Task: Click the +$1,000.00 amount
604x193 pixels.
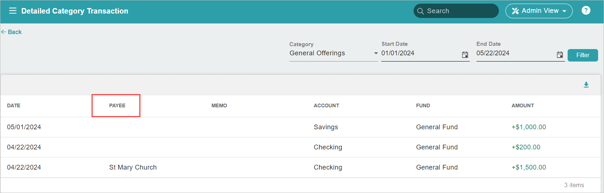Action: coord(529,127)
